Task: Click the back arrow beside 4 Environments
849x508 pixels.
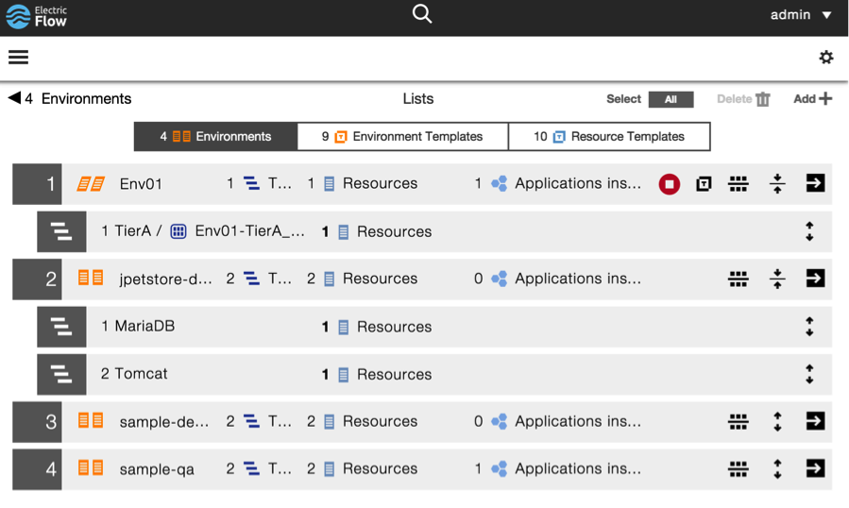Action: coord(14,98)
